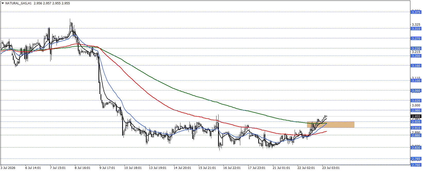Open the chart menu triangle beside NATURAL_GAS,H1
The height and width of the screenshot is (171, 423).
[x=3, y=3]
